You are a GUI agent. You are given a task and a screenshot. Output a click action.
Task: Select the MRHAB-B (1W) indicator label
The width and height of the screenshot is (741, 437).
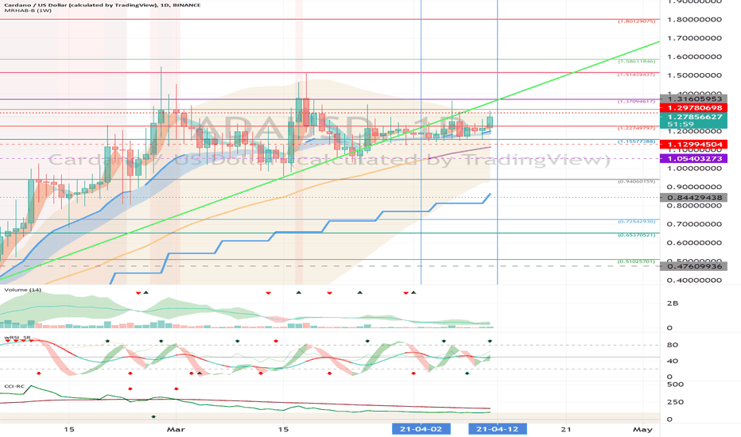click(27, 10)
